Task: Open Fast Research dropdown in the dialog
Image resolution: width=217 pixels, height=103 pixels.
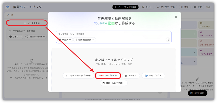Action: coord(84,40)
